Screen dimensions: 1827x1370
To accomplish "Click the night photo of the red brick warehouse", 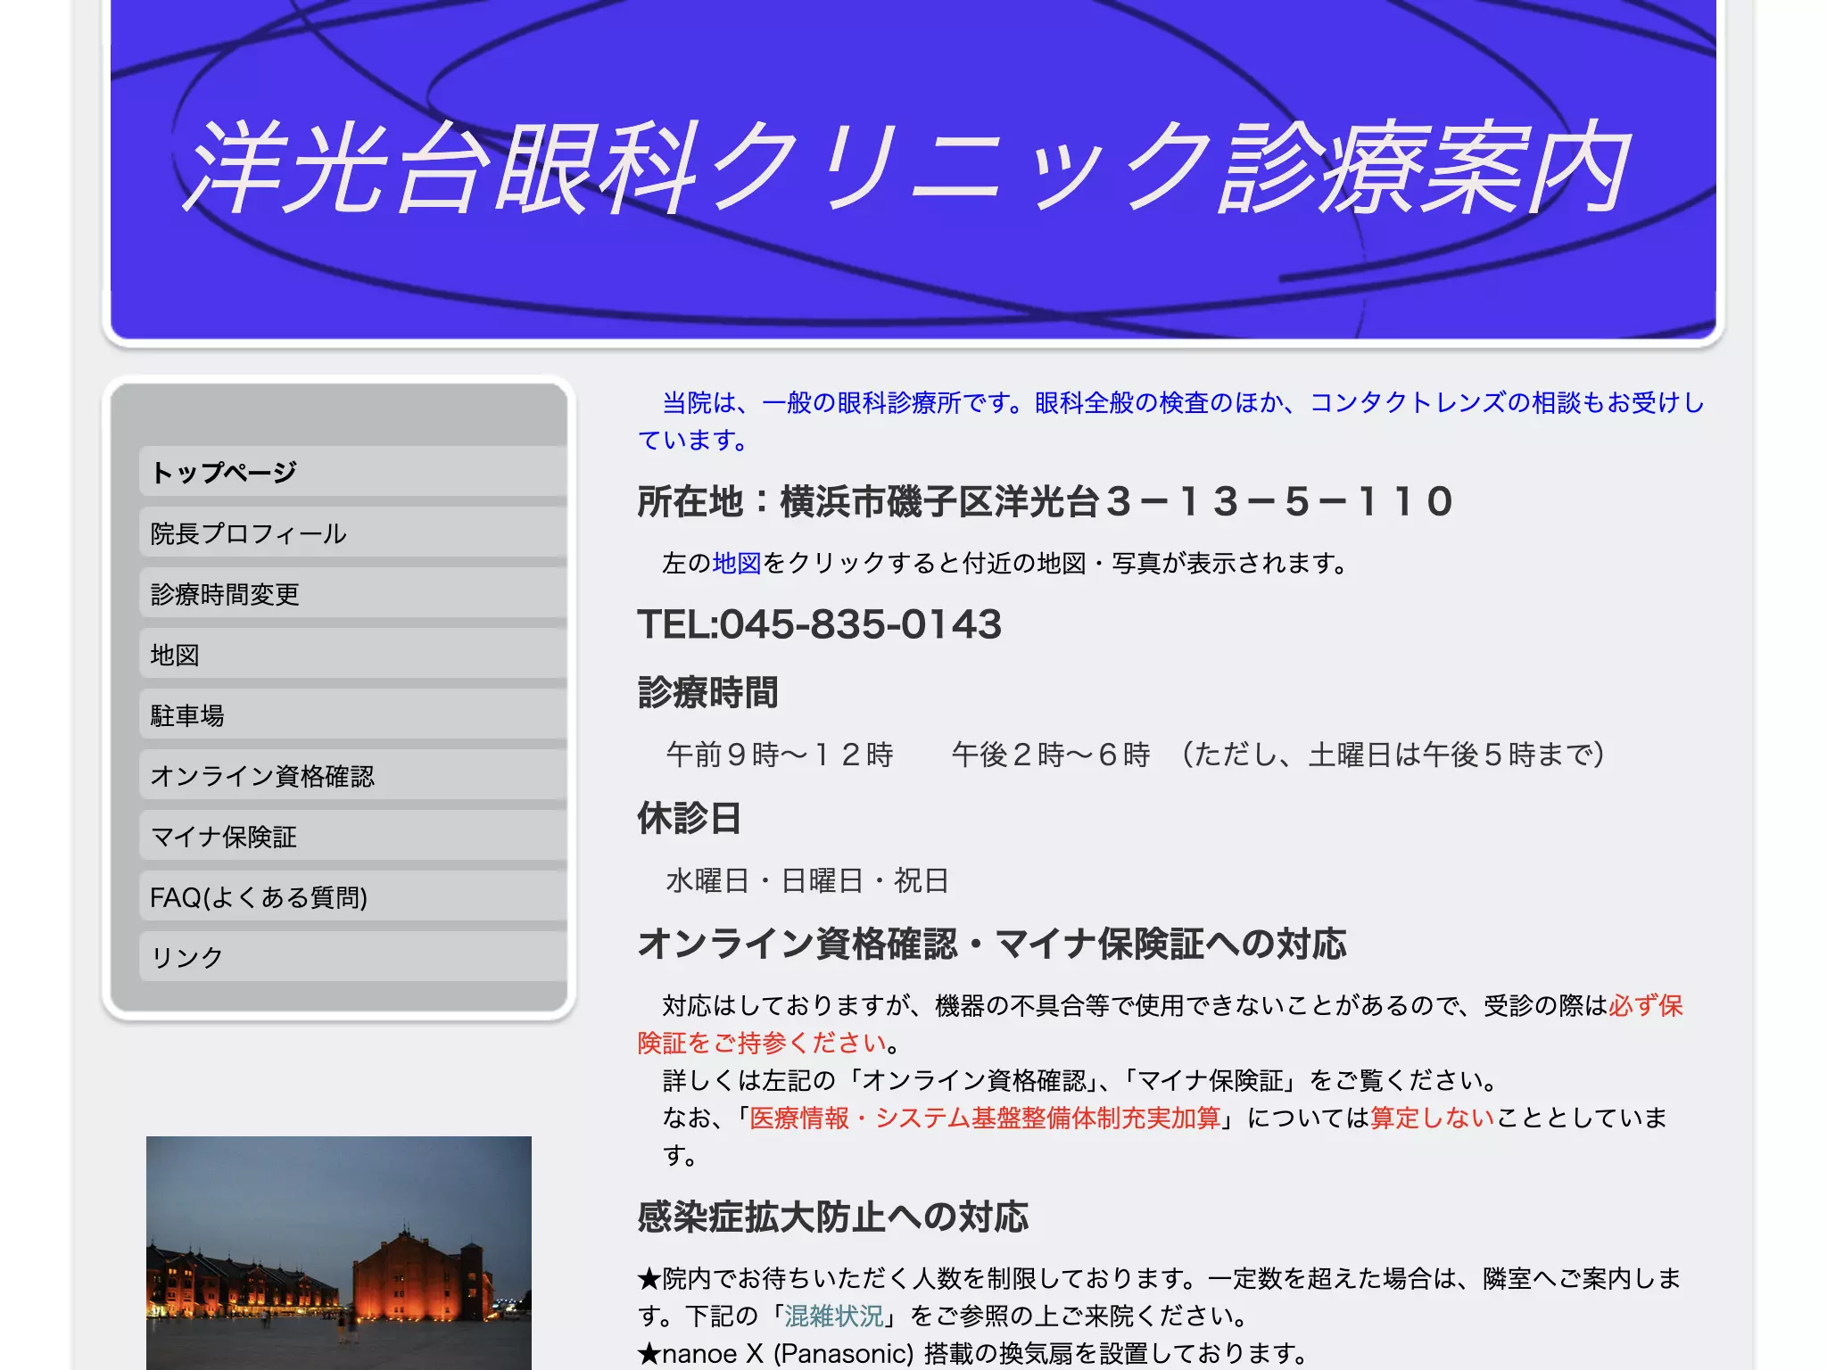I will tap(339, 1252).
